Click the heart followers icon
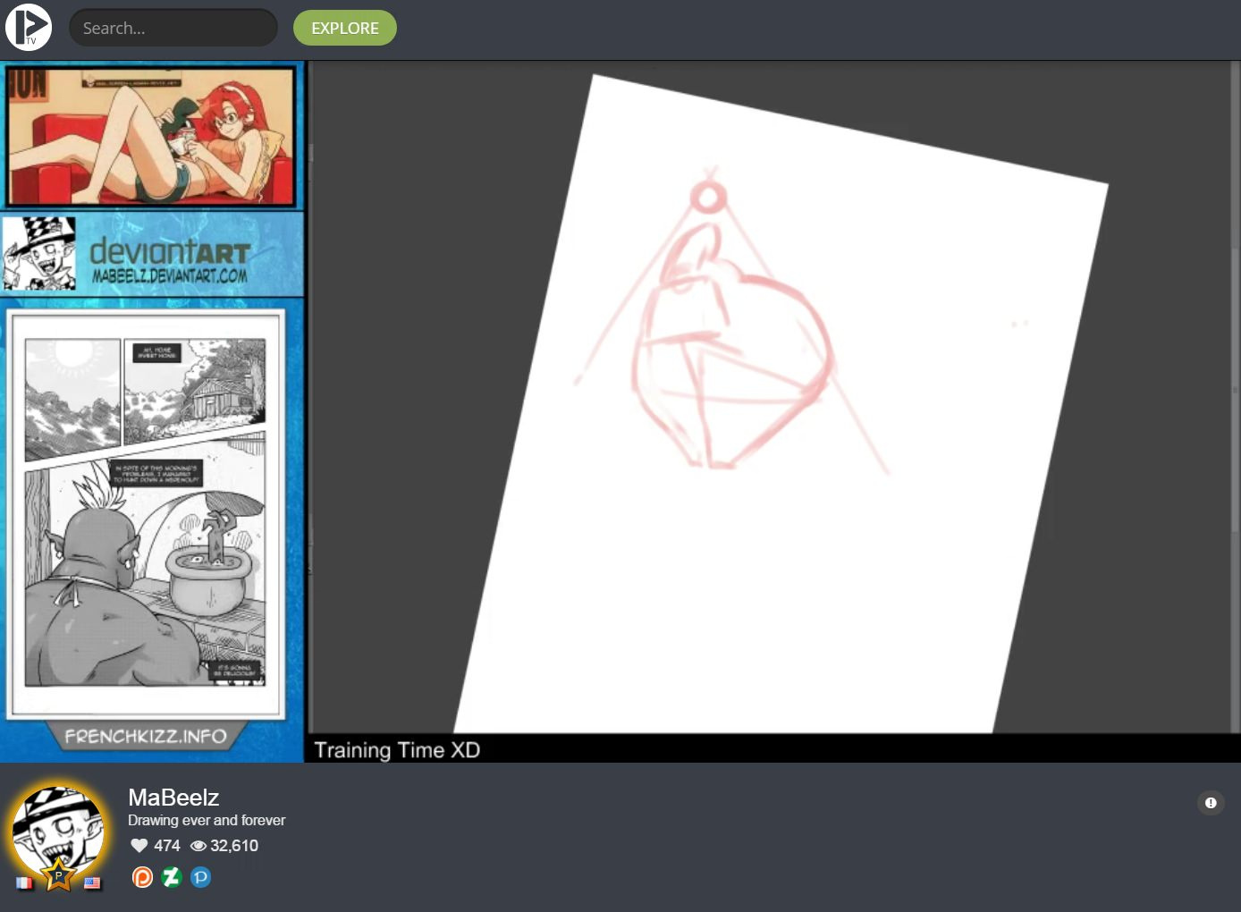Viewport: 1241px width, 912px height. 139,845
